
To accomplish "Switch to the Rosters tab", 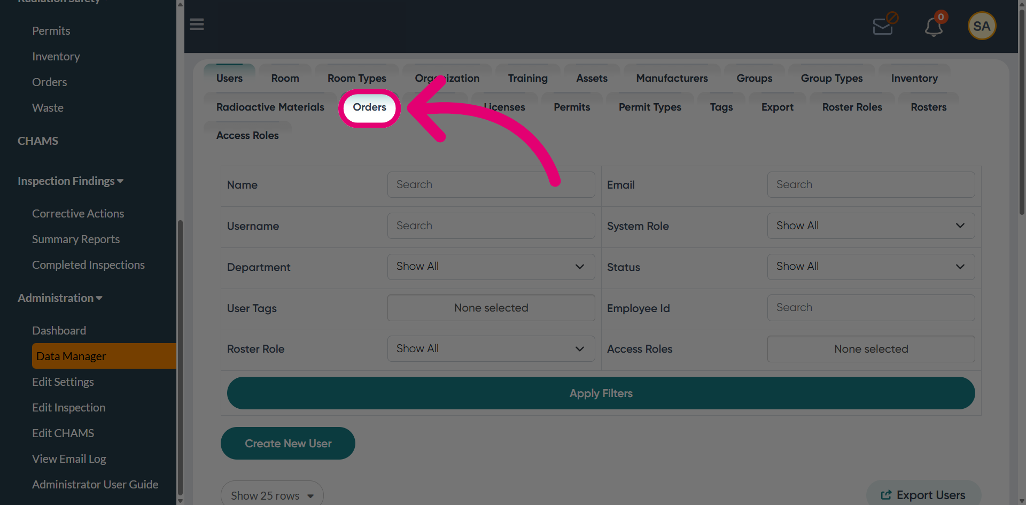I will pyautogui.click(x=928, y=107).
